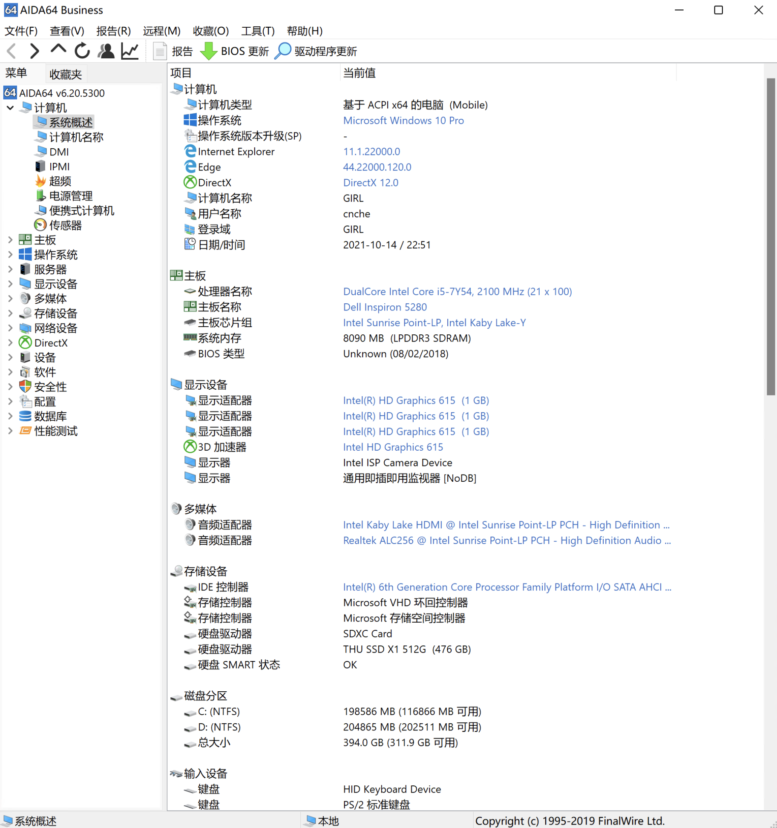Click the Intel Sunrise Point-LP chipset link
Viewport: 777px width, 828px height.
click(435, 323)
